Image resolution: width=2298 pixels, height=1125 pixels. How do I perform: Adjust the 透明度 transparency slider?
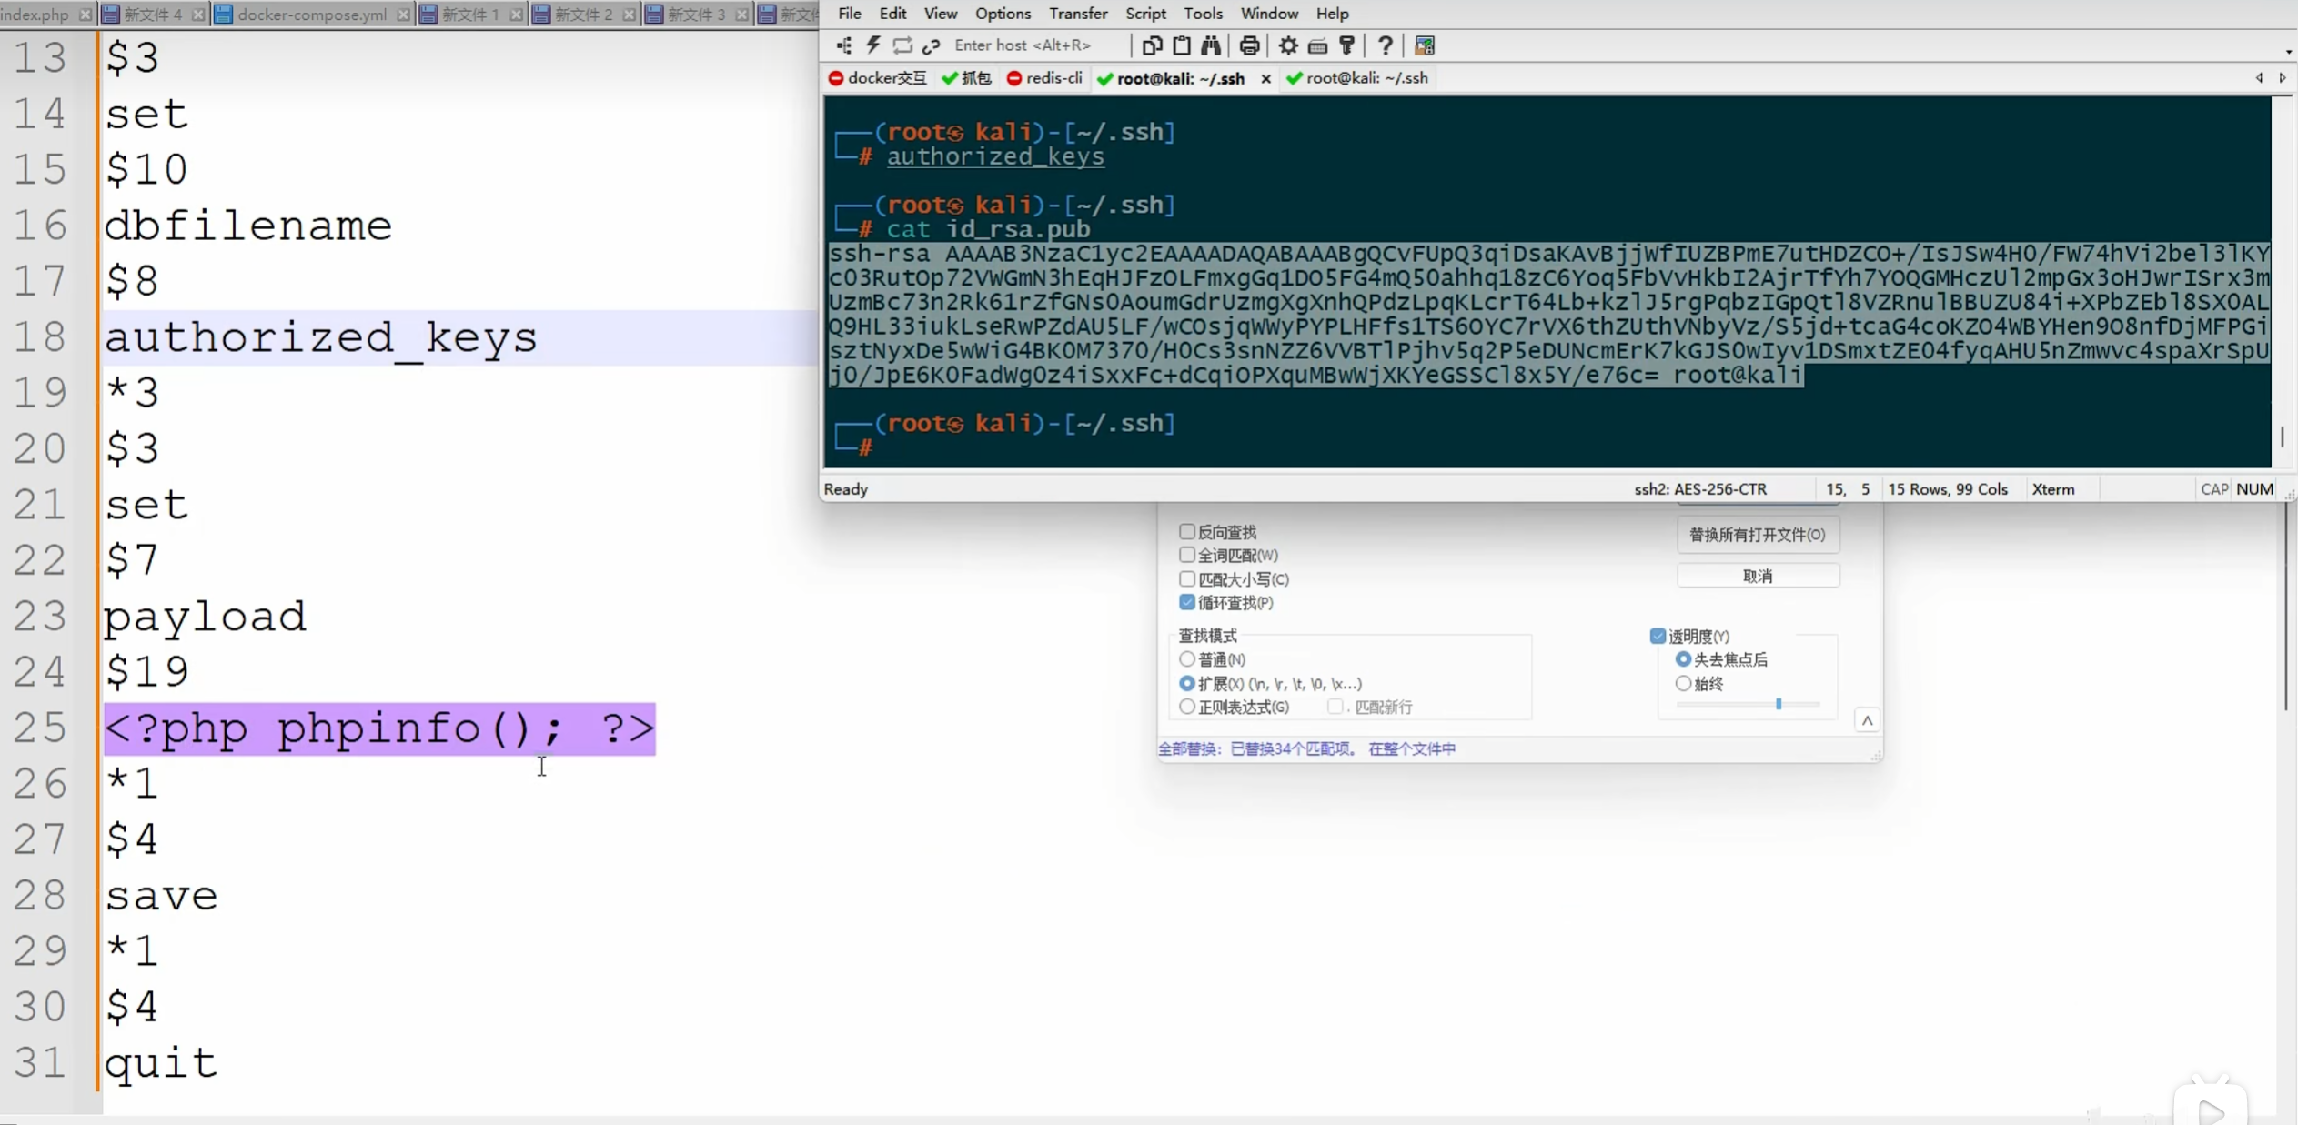pos(1778,704)
